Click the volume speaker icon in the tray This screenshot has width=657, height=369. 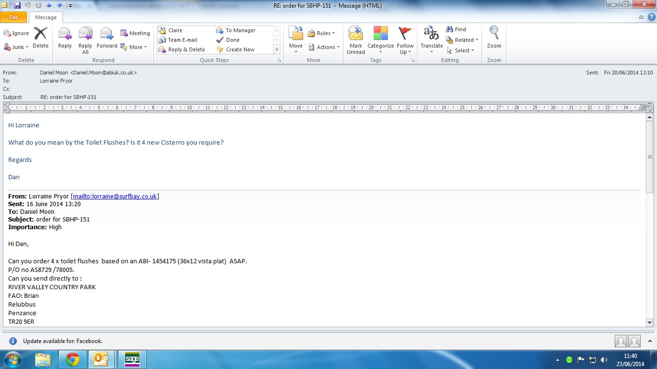pos(604,359)
